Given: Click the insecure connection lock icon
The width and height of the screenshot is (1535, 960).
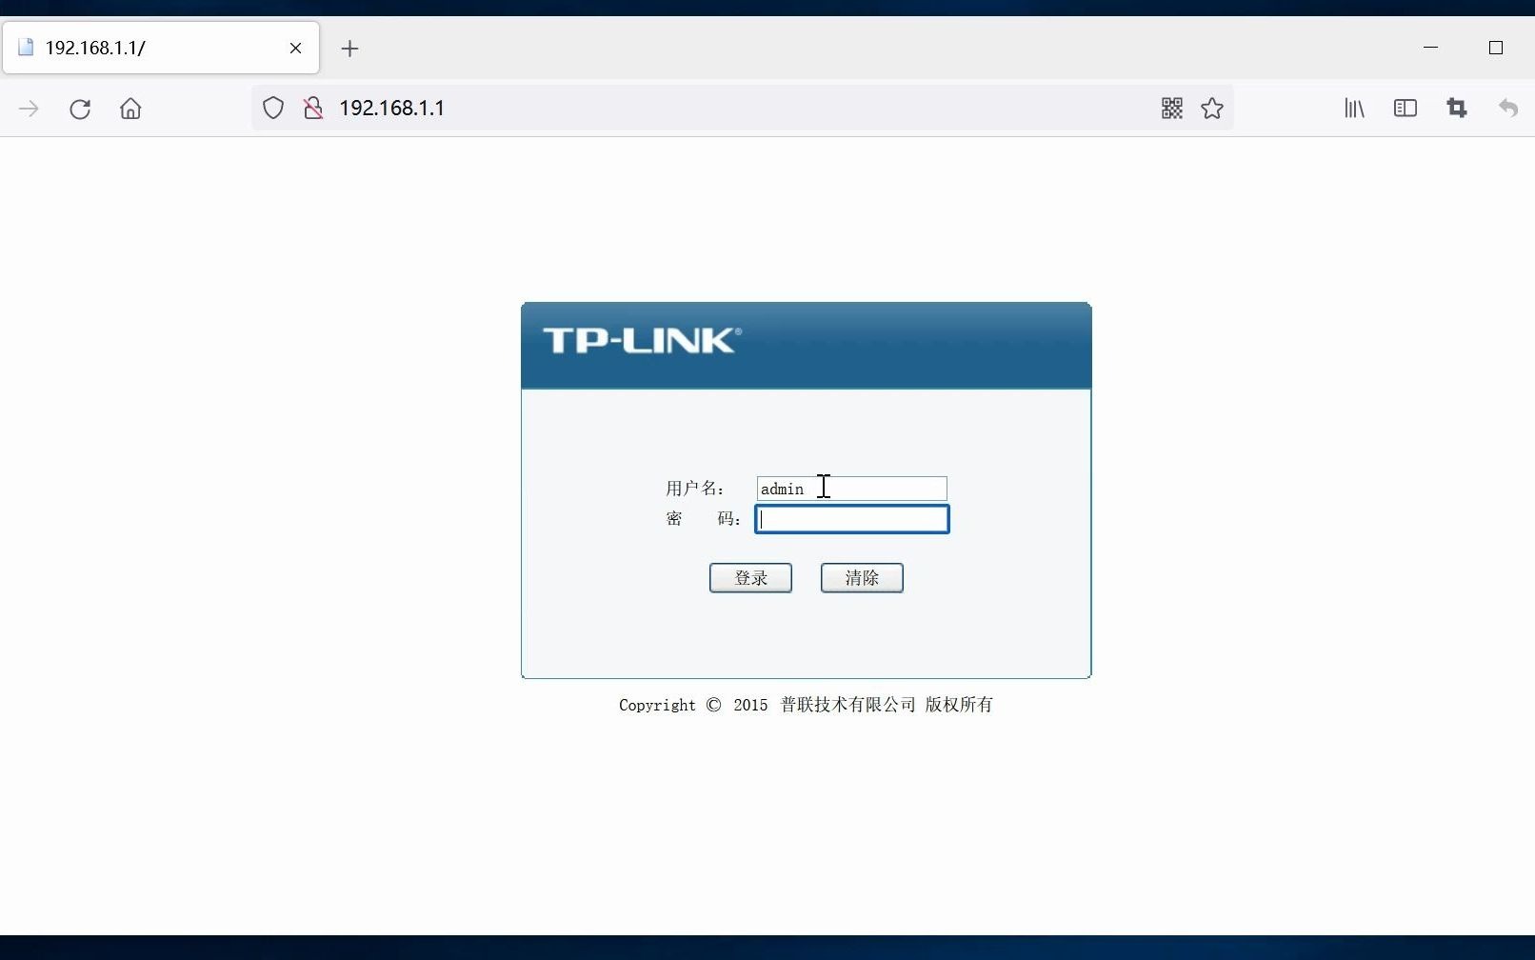Looking at the screenshot, I should click(312, 108).
